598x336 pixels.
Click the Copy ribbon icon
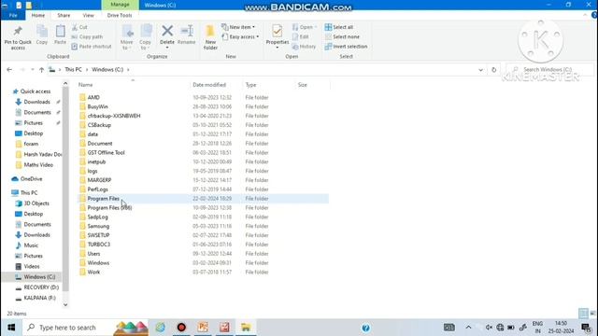click(x=42, y=32)
